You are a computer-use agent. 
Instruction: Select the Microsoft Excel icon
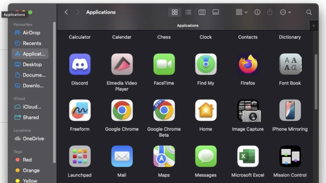click(248, 156)
